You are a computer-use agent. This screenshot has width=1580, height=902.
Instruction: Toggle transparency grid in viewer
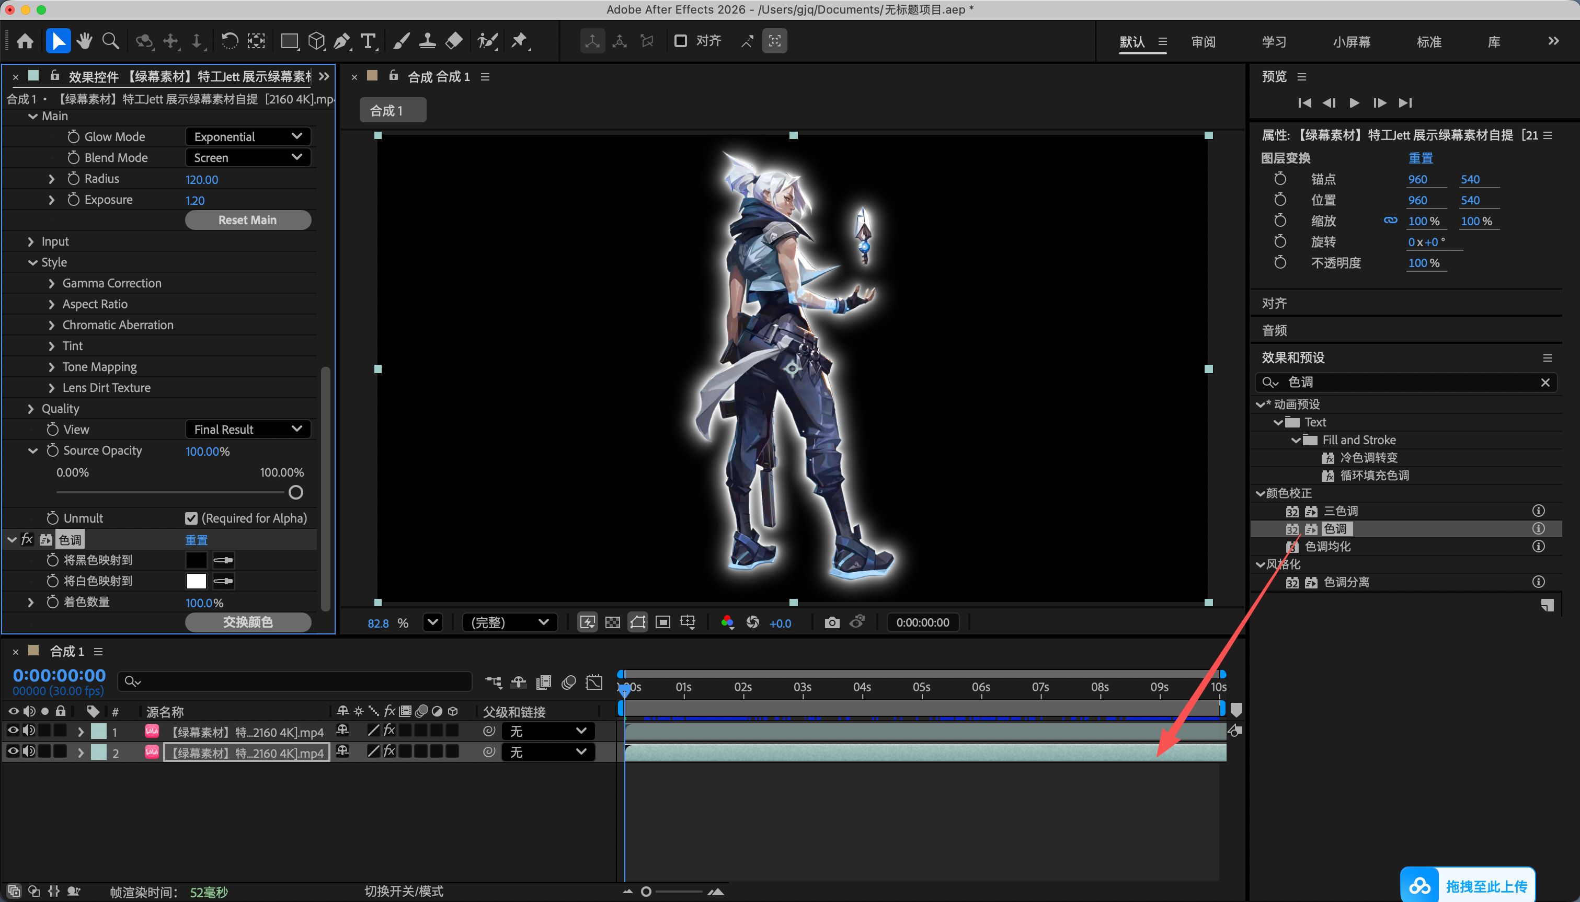coord(612,622)
